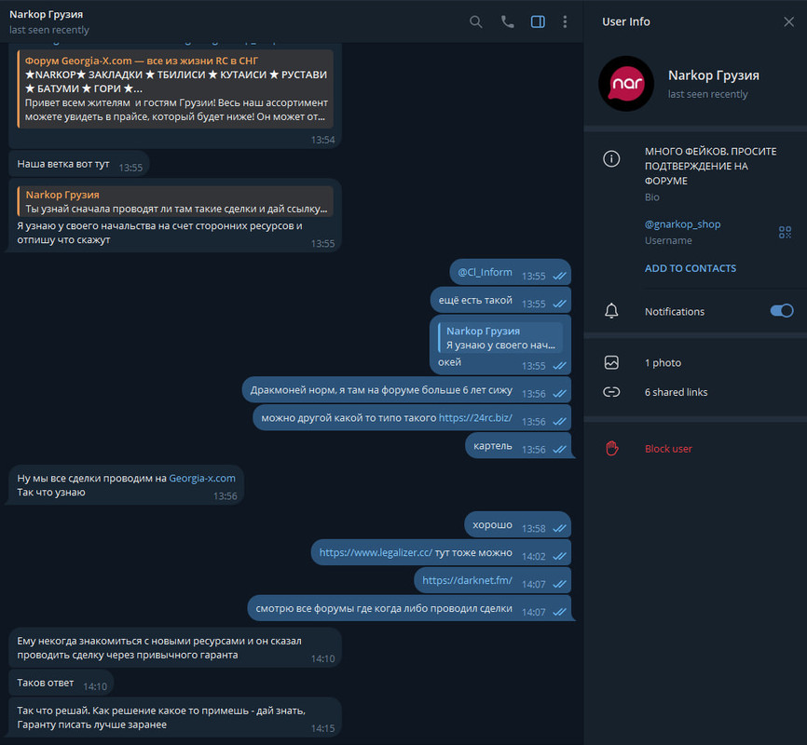Disable the Notifications switch

click(781, 311)
